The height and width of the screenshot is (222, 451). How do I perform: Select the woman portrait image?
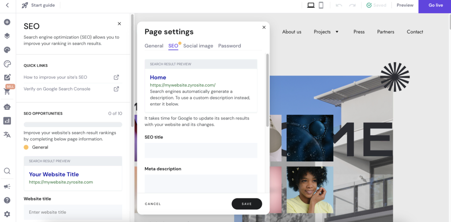310,190
